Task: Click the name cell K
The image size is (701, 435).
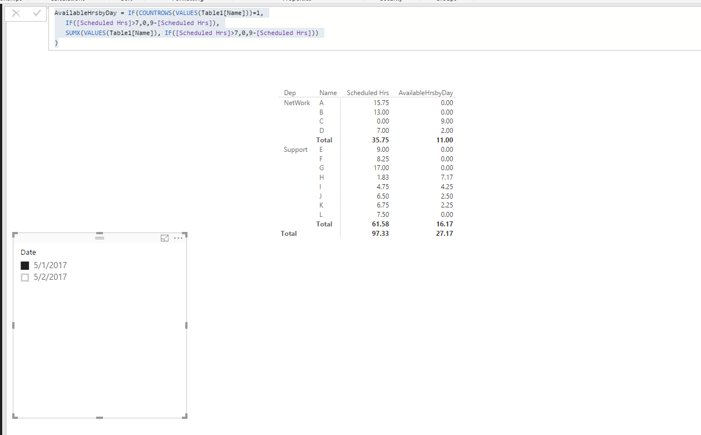Action: click(x=322, y=205)
